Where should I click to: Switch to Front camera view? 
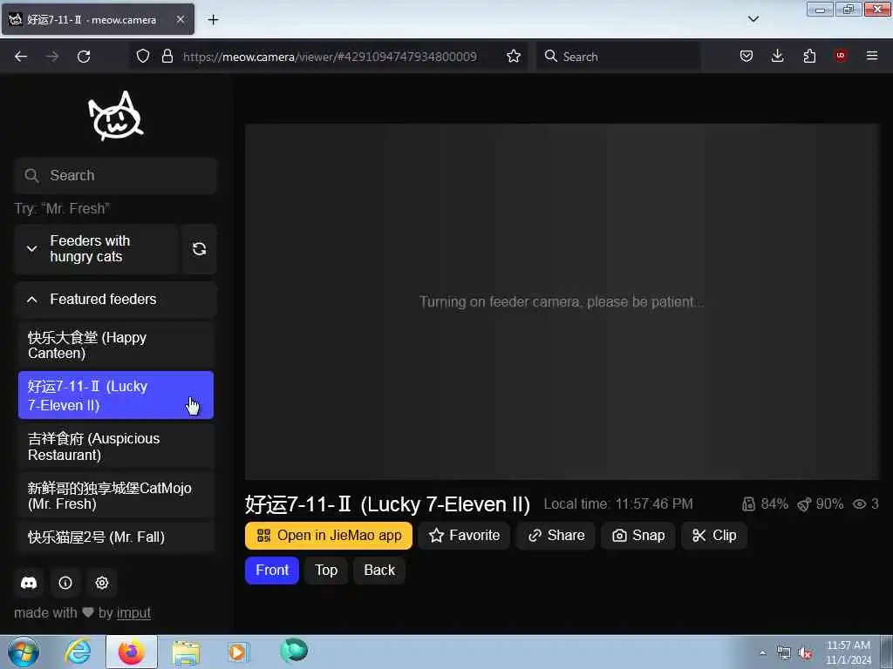(x=272, y=570)
